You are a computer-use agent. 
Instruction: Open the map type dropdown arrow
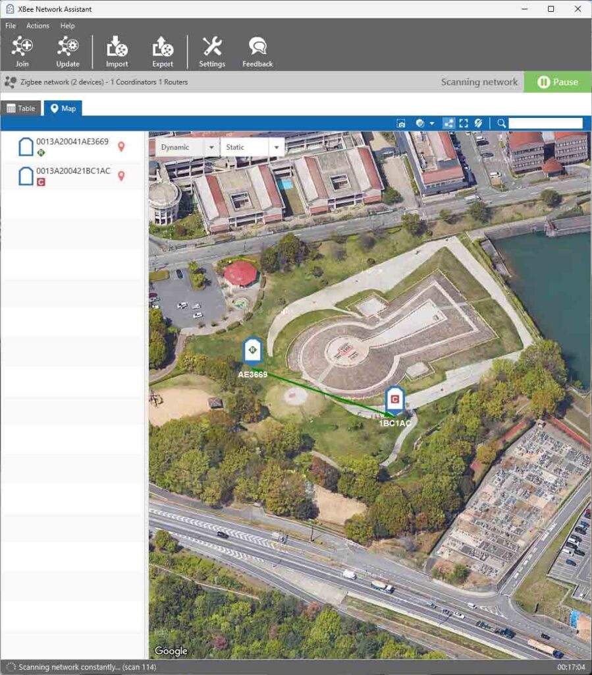coord(432,123)
